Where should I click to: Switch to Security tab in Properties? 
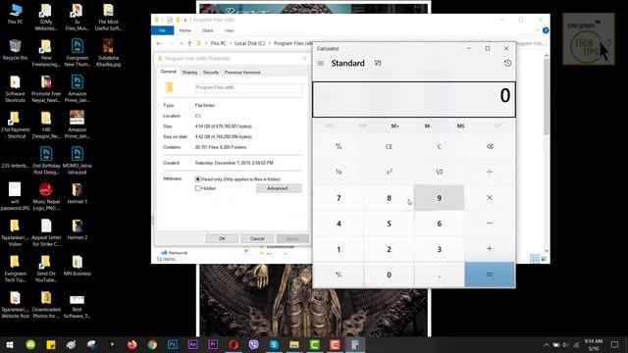211,73
